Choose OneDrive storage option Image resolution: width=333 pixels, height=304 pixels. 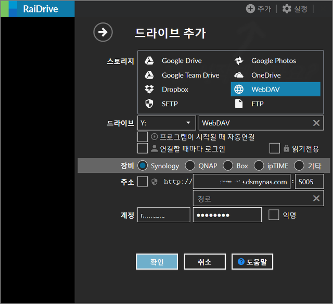click(x=276, y=75)
